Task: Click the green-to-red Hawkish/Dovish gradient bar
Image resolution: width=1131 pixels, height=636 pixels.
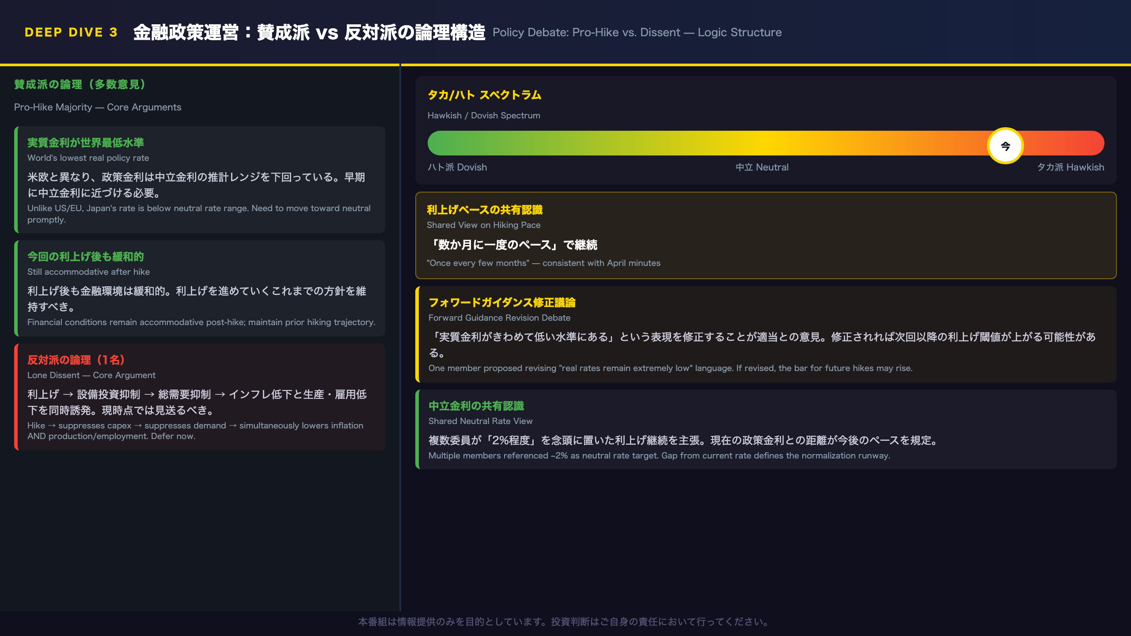Action: click(x=766, y=143)
